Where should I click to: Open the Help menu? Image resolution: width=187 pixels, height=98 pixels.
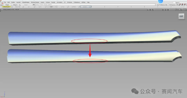(x=88, y=2)
